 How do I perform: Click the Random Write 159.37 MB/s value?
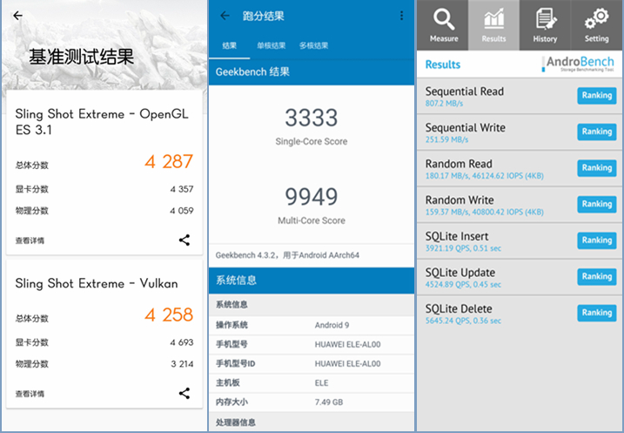click(x=484, y=213)
